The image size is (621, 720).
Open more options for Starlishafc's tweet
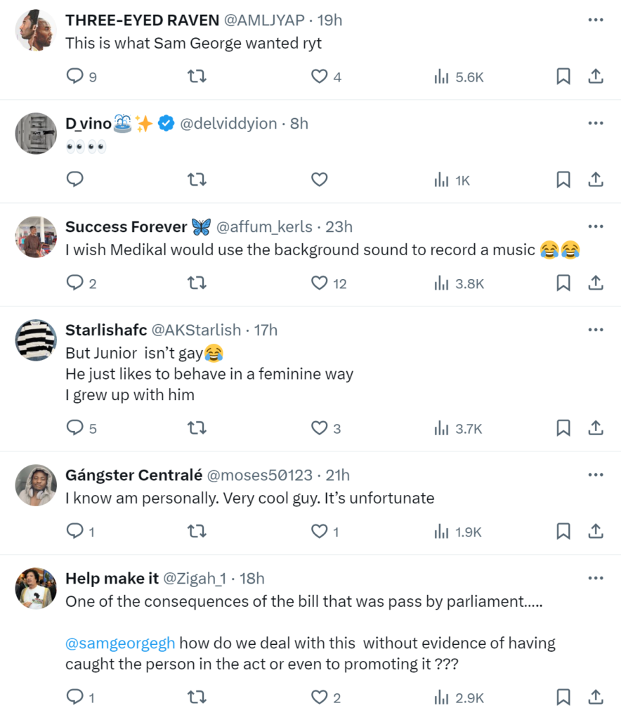click(x=596, y=329)
